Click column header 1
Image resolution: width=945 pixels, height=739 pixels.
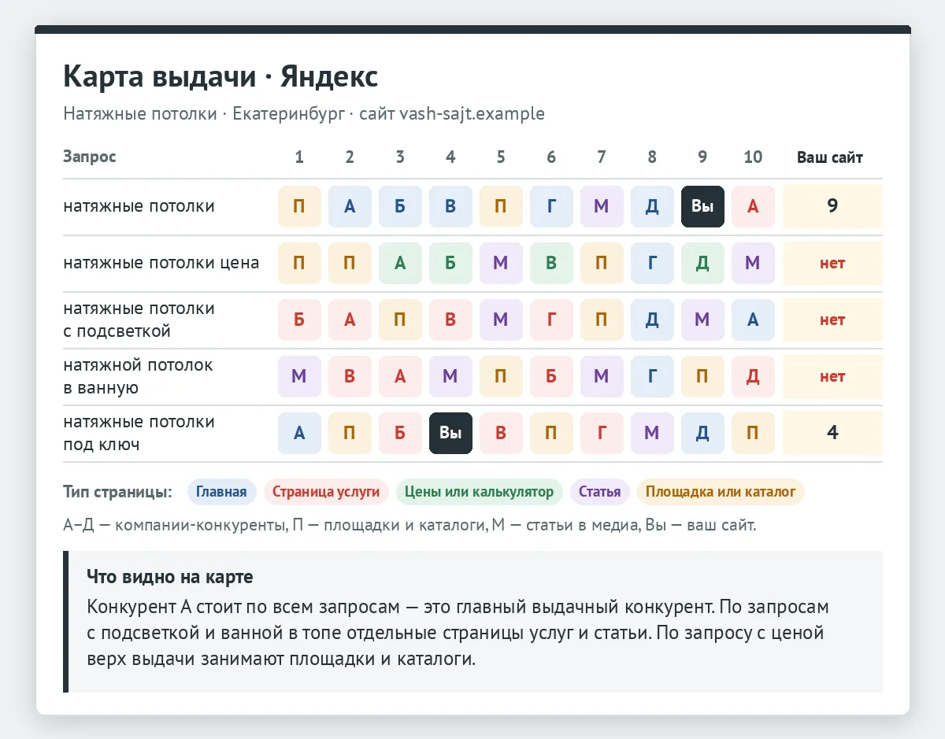click(x=299, y=157)
